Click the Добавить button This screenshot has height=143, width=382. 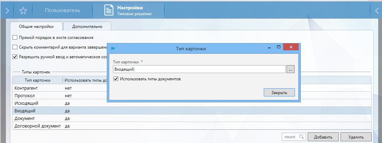323,137
